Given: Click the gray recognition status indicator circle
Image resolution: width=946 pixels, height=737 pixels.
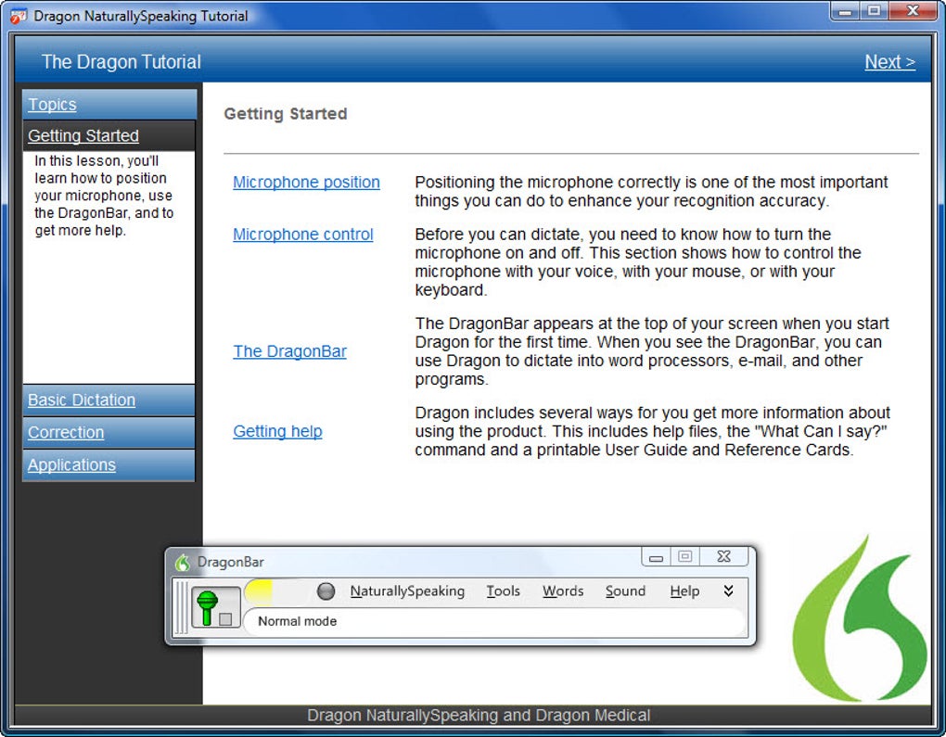Looking at the screenshot, I should coord(326,591).
